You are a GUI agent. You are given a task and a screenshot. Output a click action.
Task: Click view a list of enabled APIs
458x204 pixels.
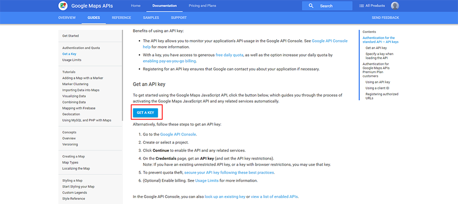(x=274, y=197)
